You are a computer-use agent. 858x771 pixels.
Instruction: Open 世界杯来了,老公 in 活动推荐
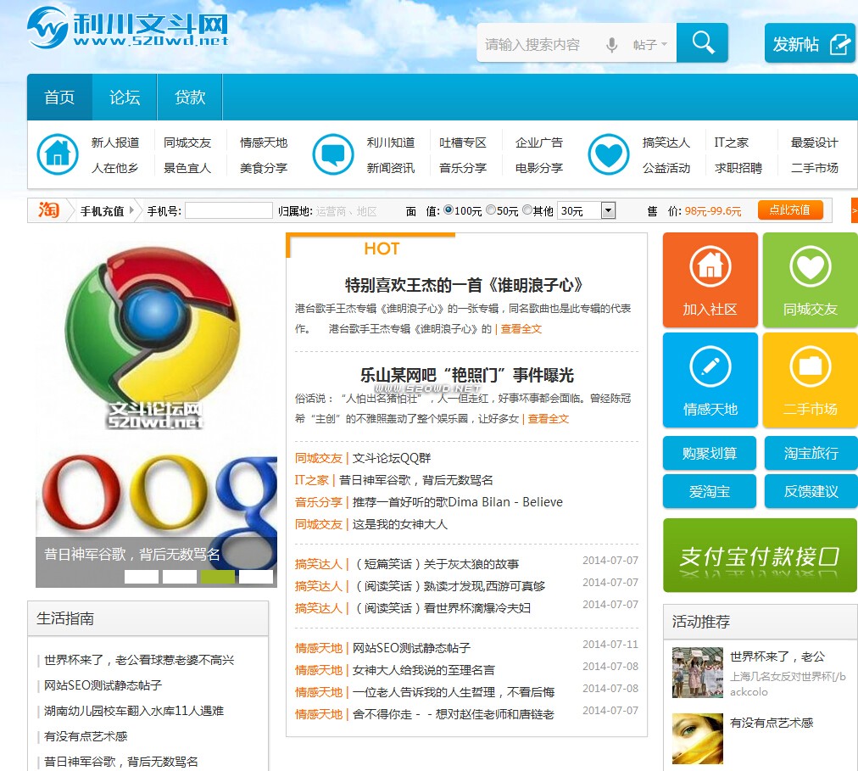(777, 656)
